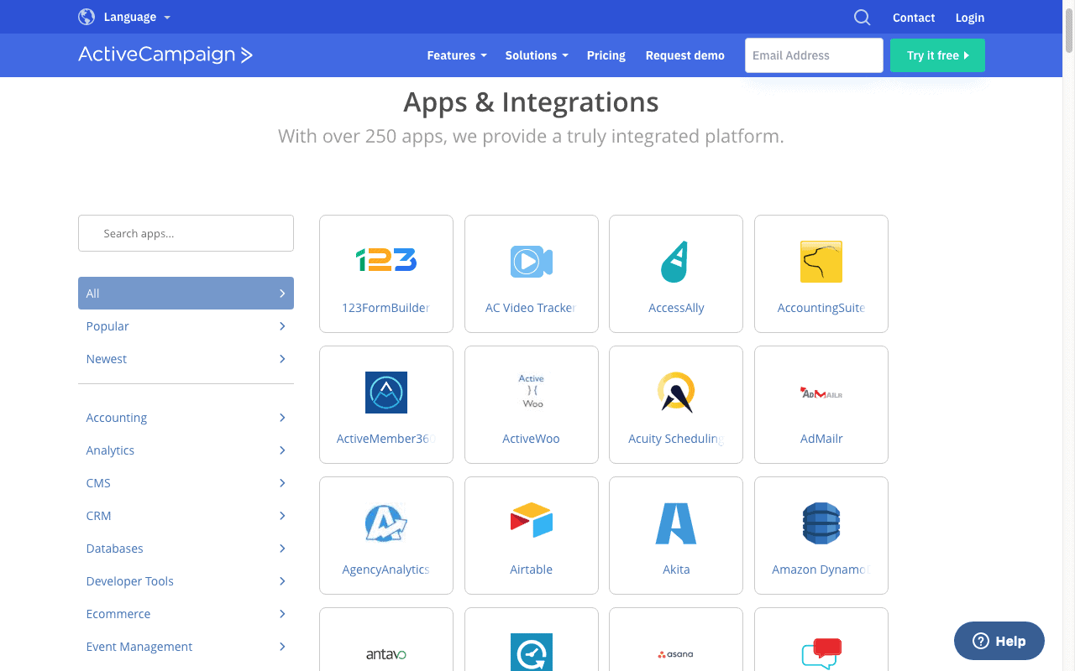Open the AccountingSuite yellow logo
This screenshot has width=1075, height=671.
click(x=821, y=262)
